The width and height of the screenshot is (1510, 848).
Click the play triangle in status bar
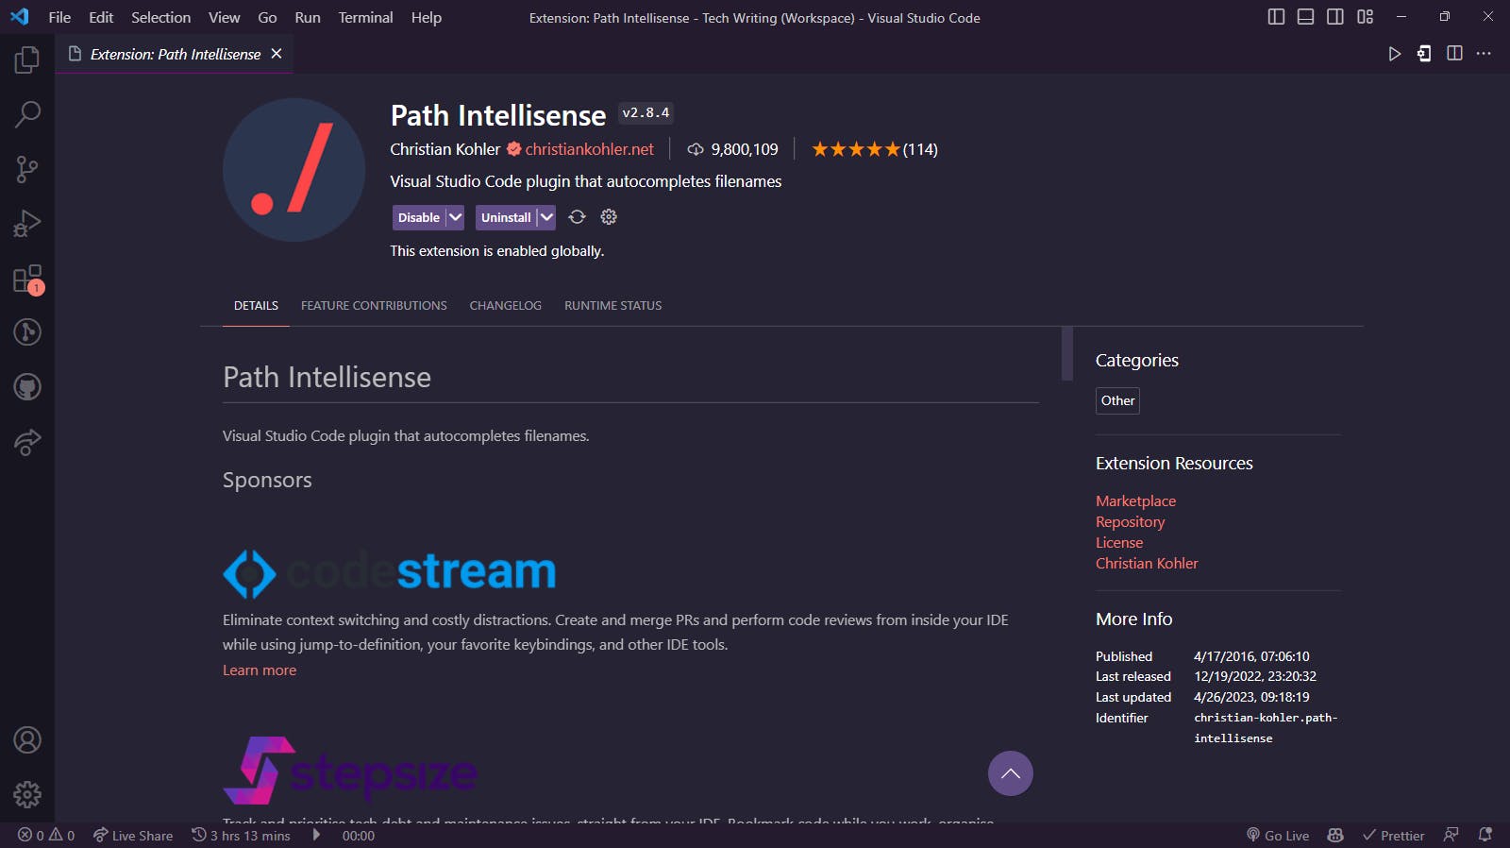click(316, 836)
